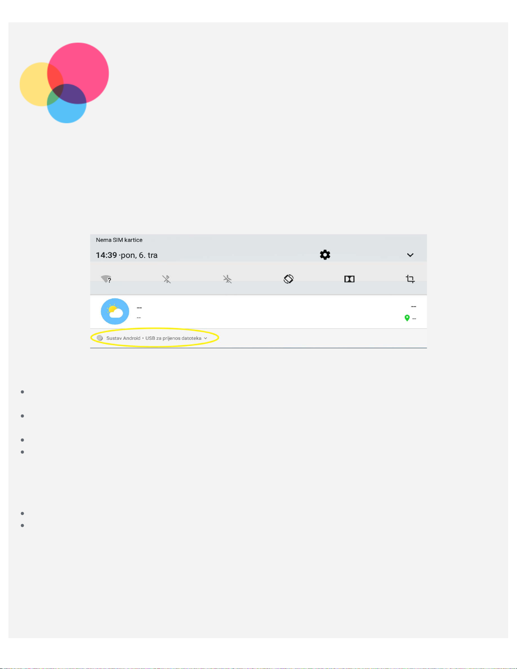Tap the auto-rotate screen icon

(289, 279)
